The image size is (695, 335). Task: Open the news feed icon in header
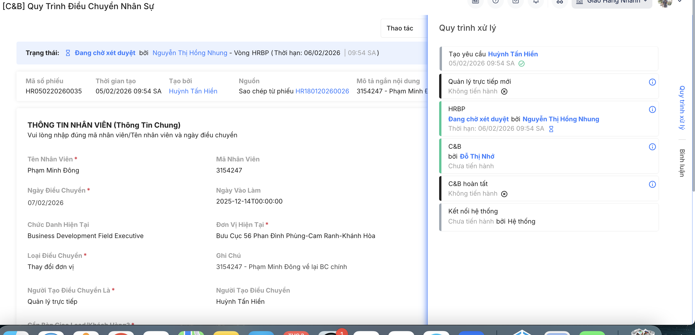coord(475,2)
